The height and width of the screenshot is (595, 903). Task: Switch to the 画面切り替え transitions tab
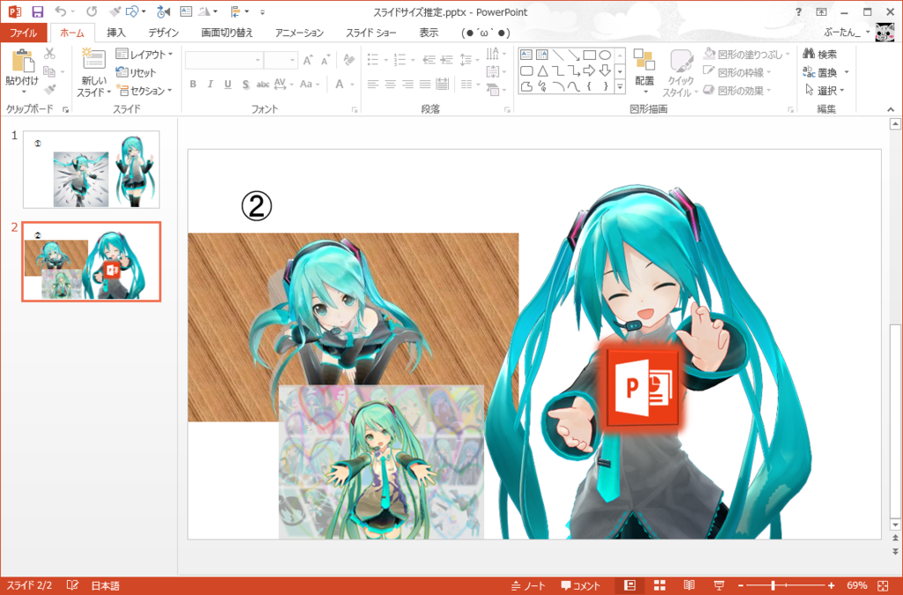227,33
